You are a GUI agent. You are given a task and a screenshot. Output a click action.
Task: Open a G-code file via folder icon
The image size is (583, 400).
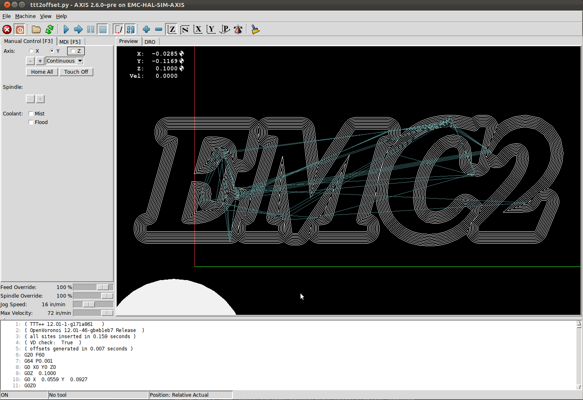click(36, 29)
